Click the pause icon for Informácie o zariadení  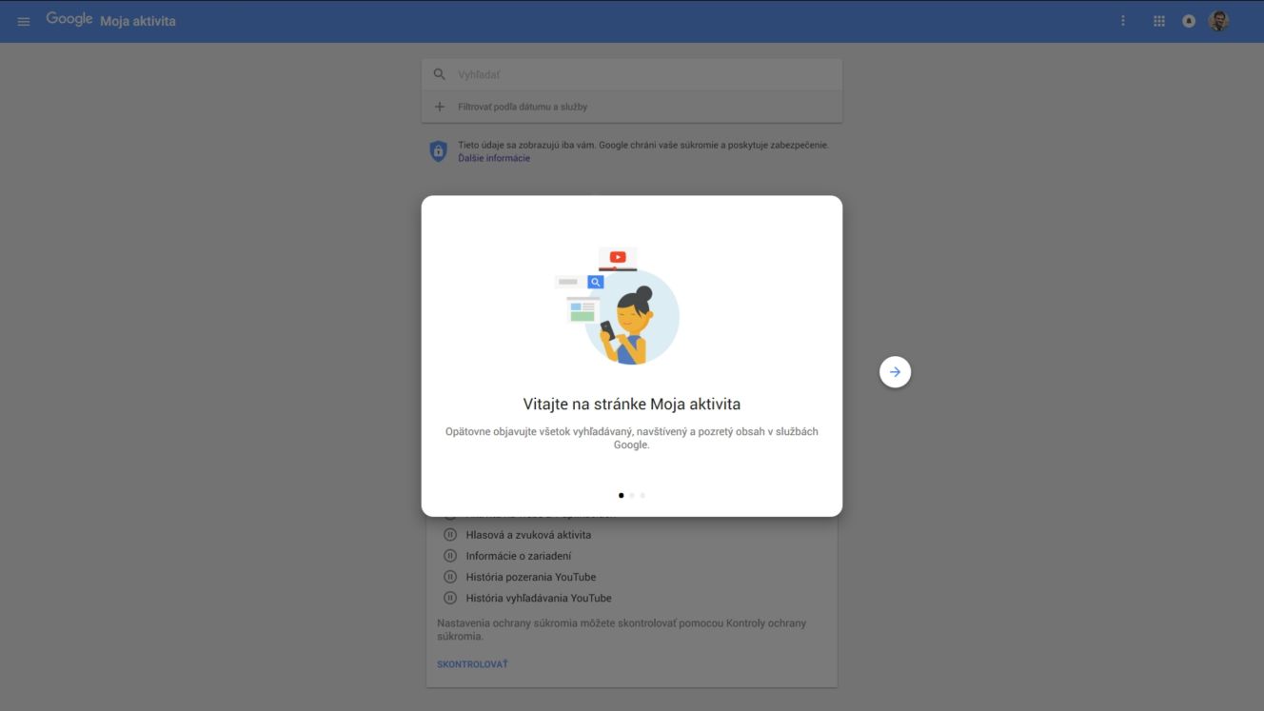[450, 556]
